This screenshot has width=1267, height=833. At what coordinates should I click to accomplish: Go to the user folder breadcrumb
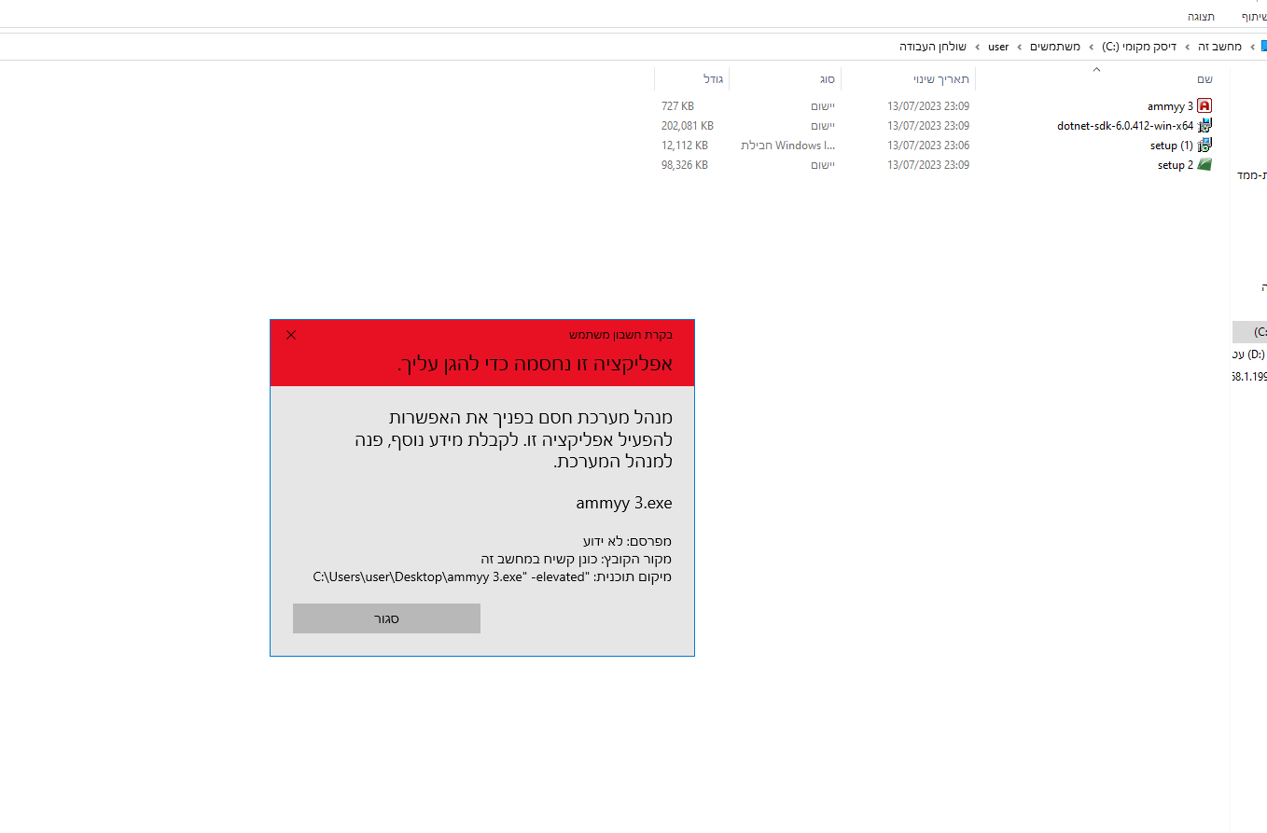pos(998,47)
